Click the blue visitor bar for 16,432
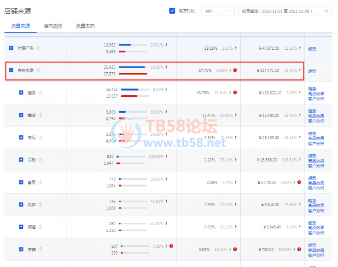This screenshot has width=338, height=267. coord(129,89)
